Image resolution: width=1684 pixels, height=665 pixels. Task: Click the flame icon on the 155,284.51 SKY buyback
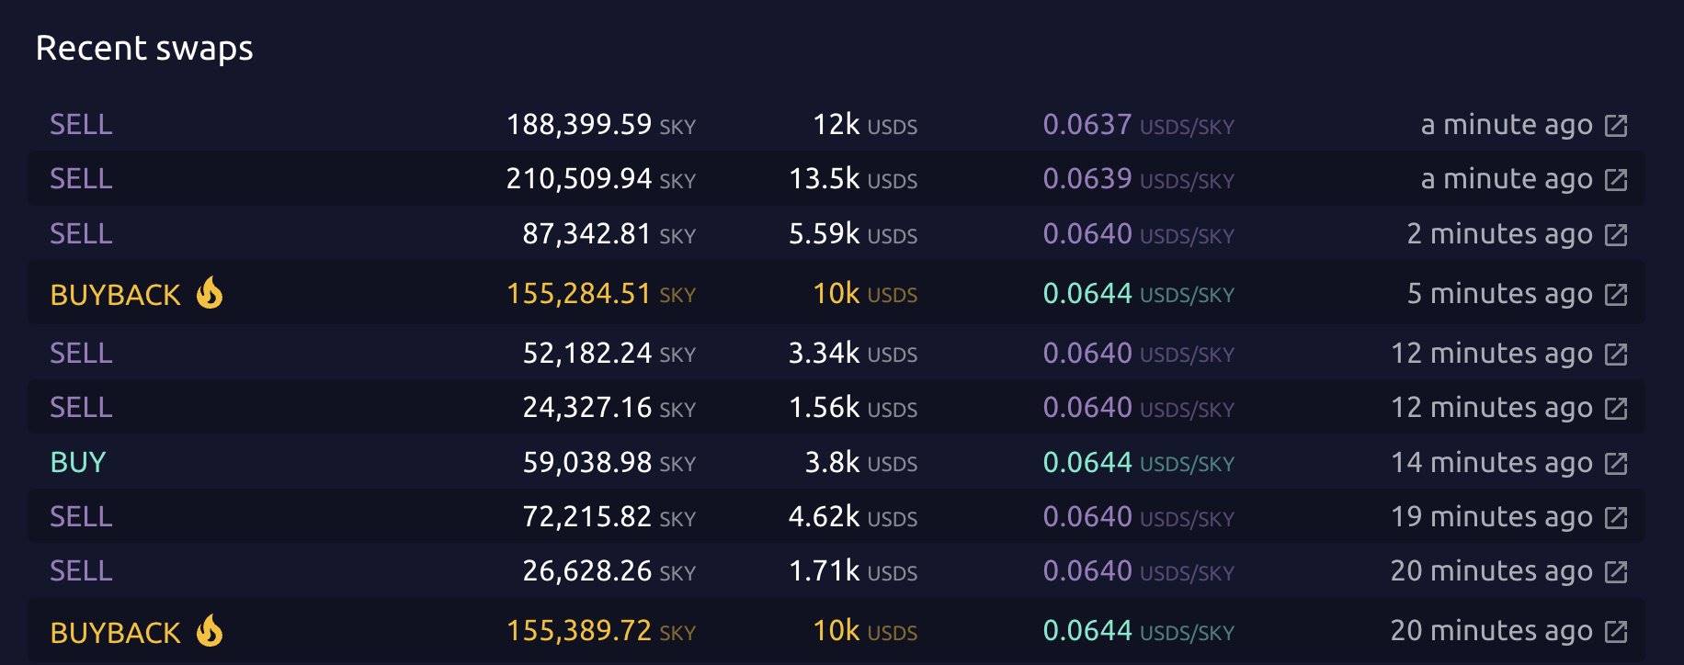210,293
